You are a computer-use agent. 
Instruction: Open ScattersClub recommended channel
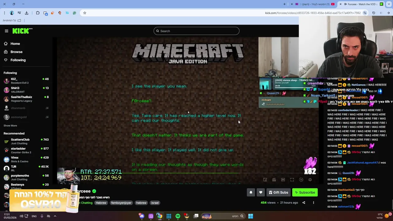26,141
